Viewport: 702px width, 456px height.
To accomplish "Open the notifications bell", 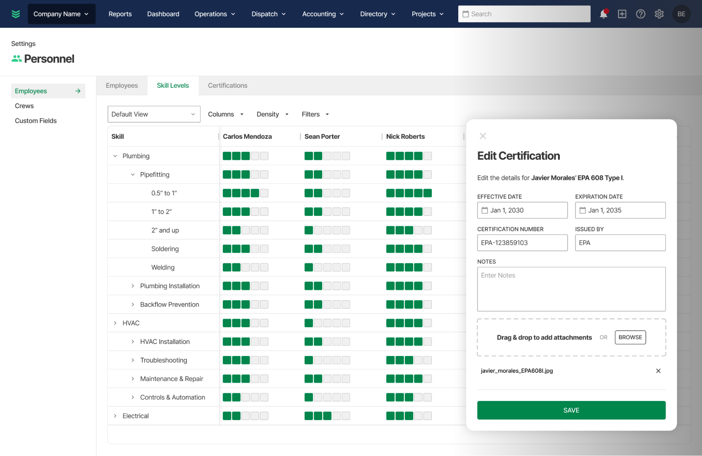I will (603, 14).
